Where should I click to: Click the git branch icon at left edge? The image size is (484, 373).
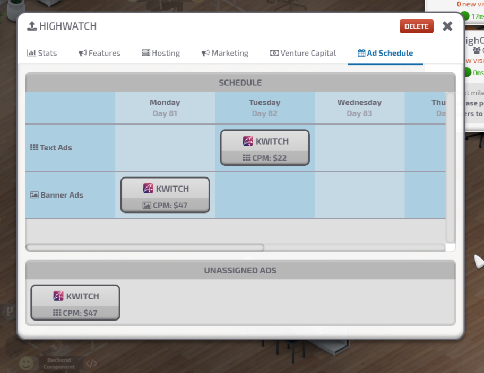click(x=9, y=312)
